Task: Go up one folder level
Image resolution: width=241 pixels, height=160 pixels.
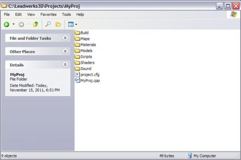Action: point(36,24)
